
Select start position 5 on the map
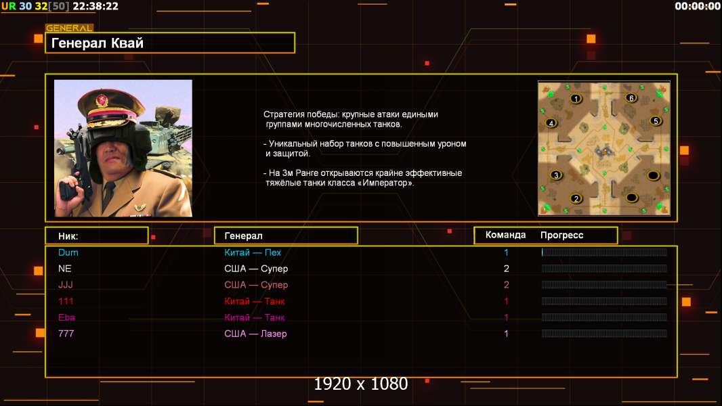coord(655,121)
